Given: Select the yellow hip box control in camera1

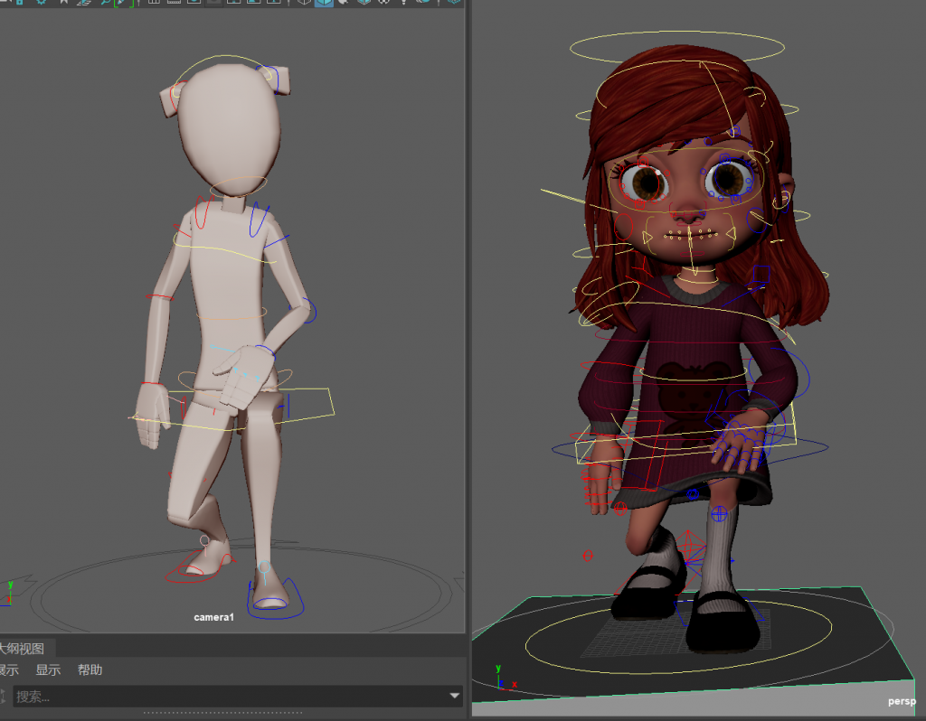Looking at the screenshot, I should [x=231, y=409].
